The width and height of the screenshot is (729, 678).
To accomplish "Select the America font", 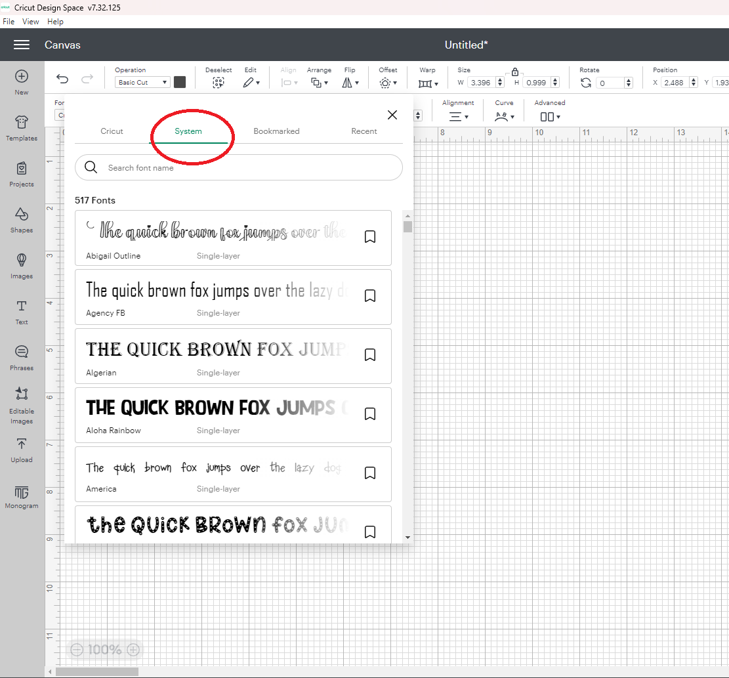I will click(x=233, y=475).
